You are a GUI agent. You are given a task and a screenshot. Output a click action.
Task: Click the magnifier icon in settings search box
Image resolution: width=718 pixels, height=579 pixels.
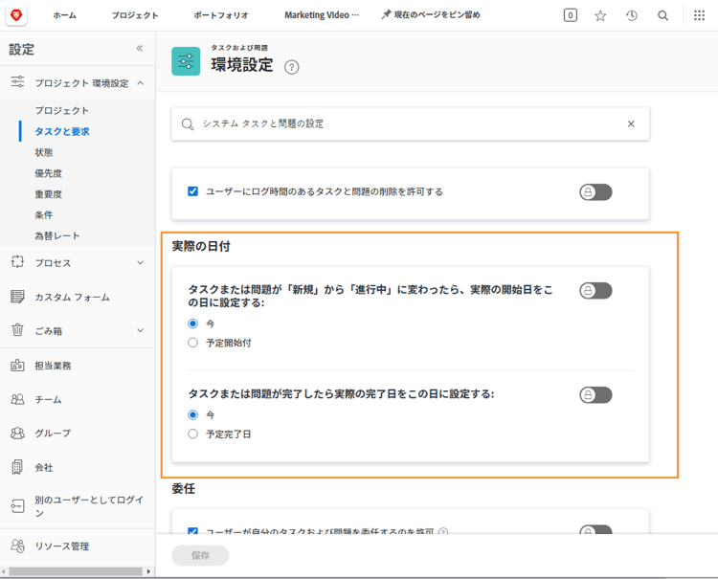(x=188, y=124)
